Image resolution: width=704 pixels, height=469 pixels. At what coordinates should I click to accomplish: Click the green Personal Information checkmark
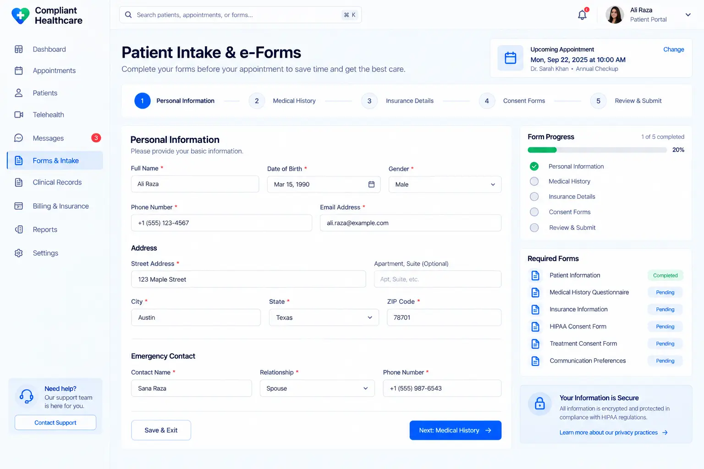pyautogui.click(x=534, y=166)
